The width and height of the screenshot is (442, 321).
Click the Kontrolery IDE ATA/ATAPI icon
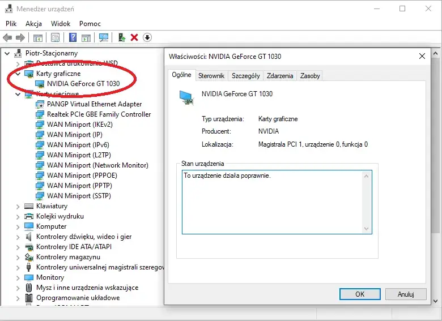tap(29, 247)
